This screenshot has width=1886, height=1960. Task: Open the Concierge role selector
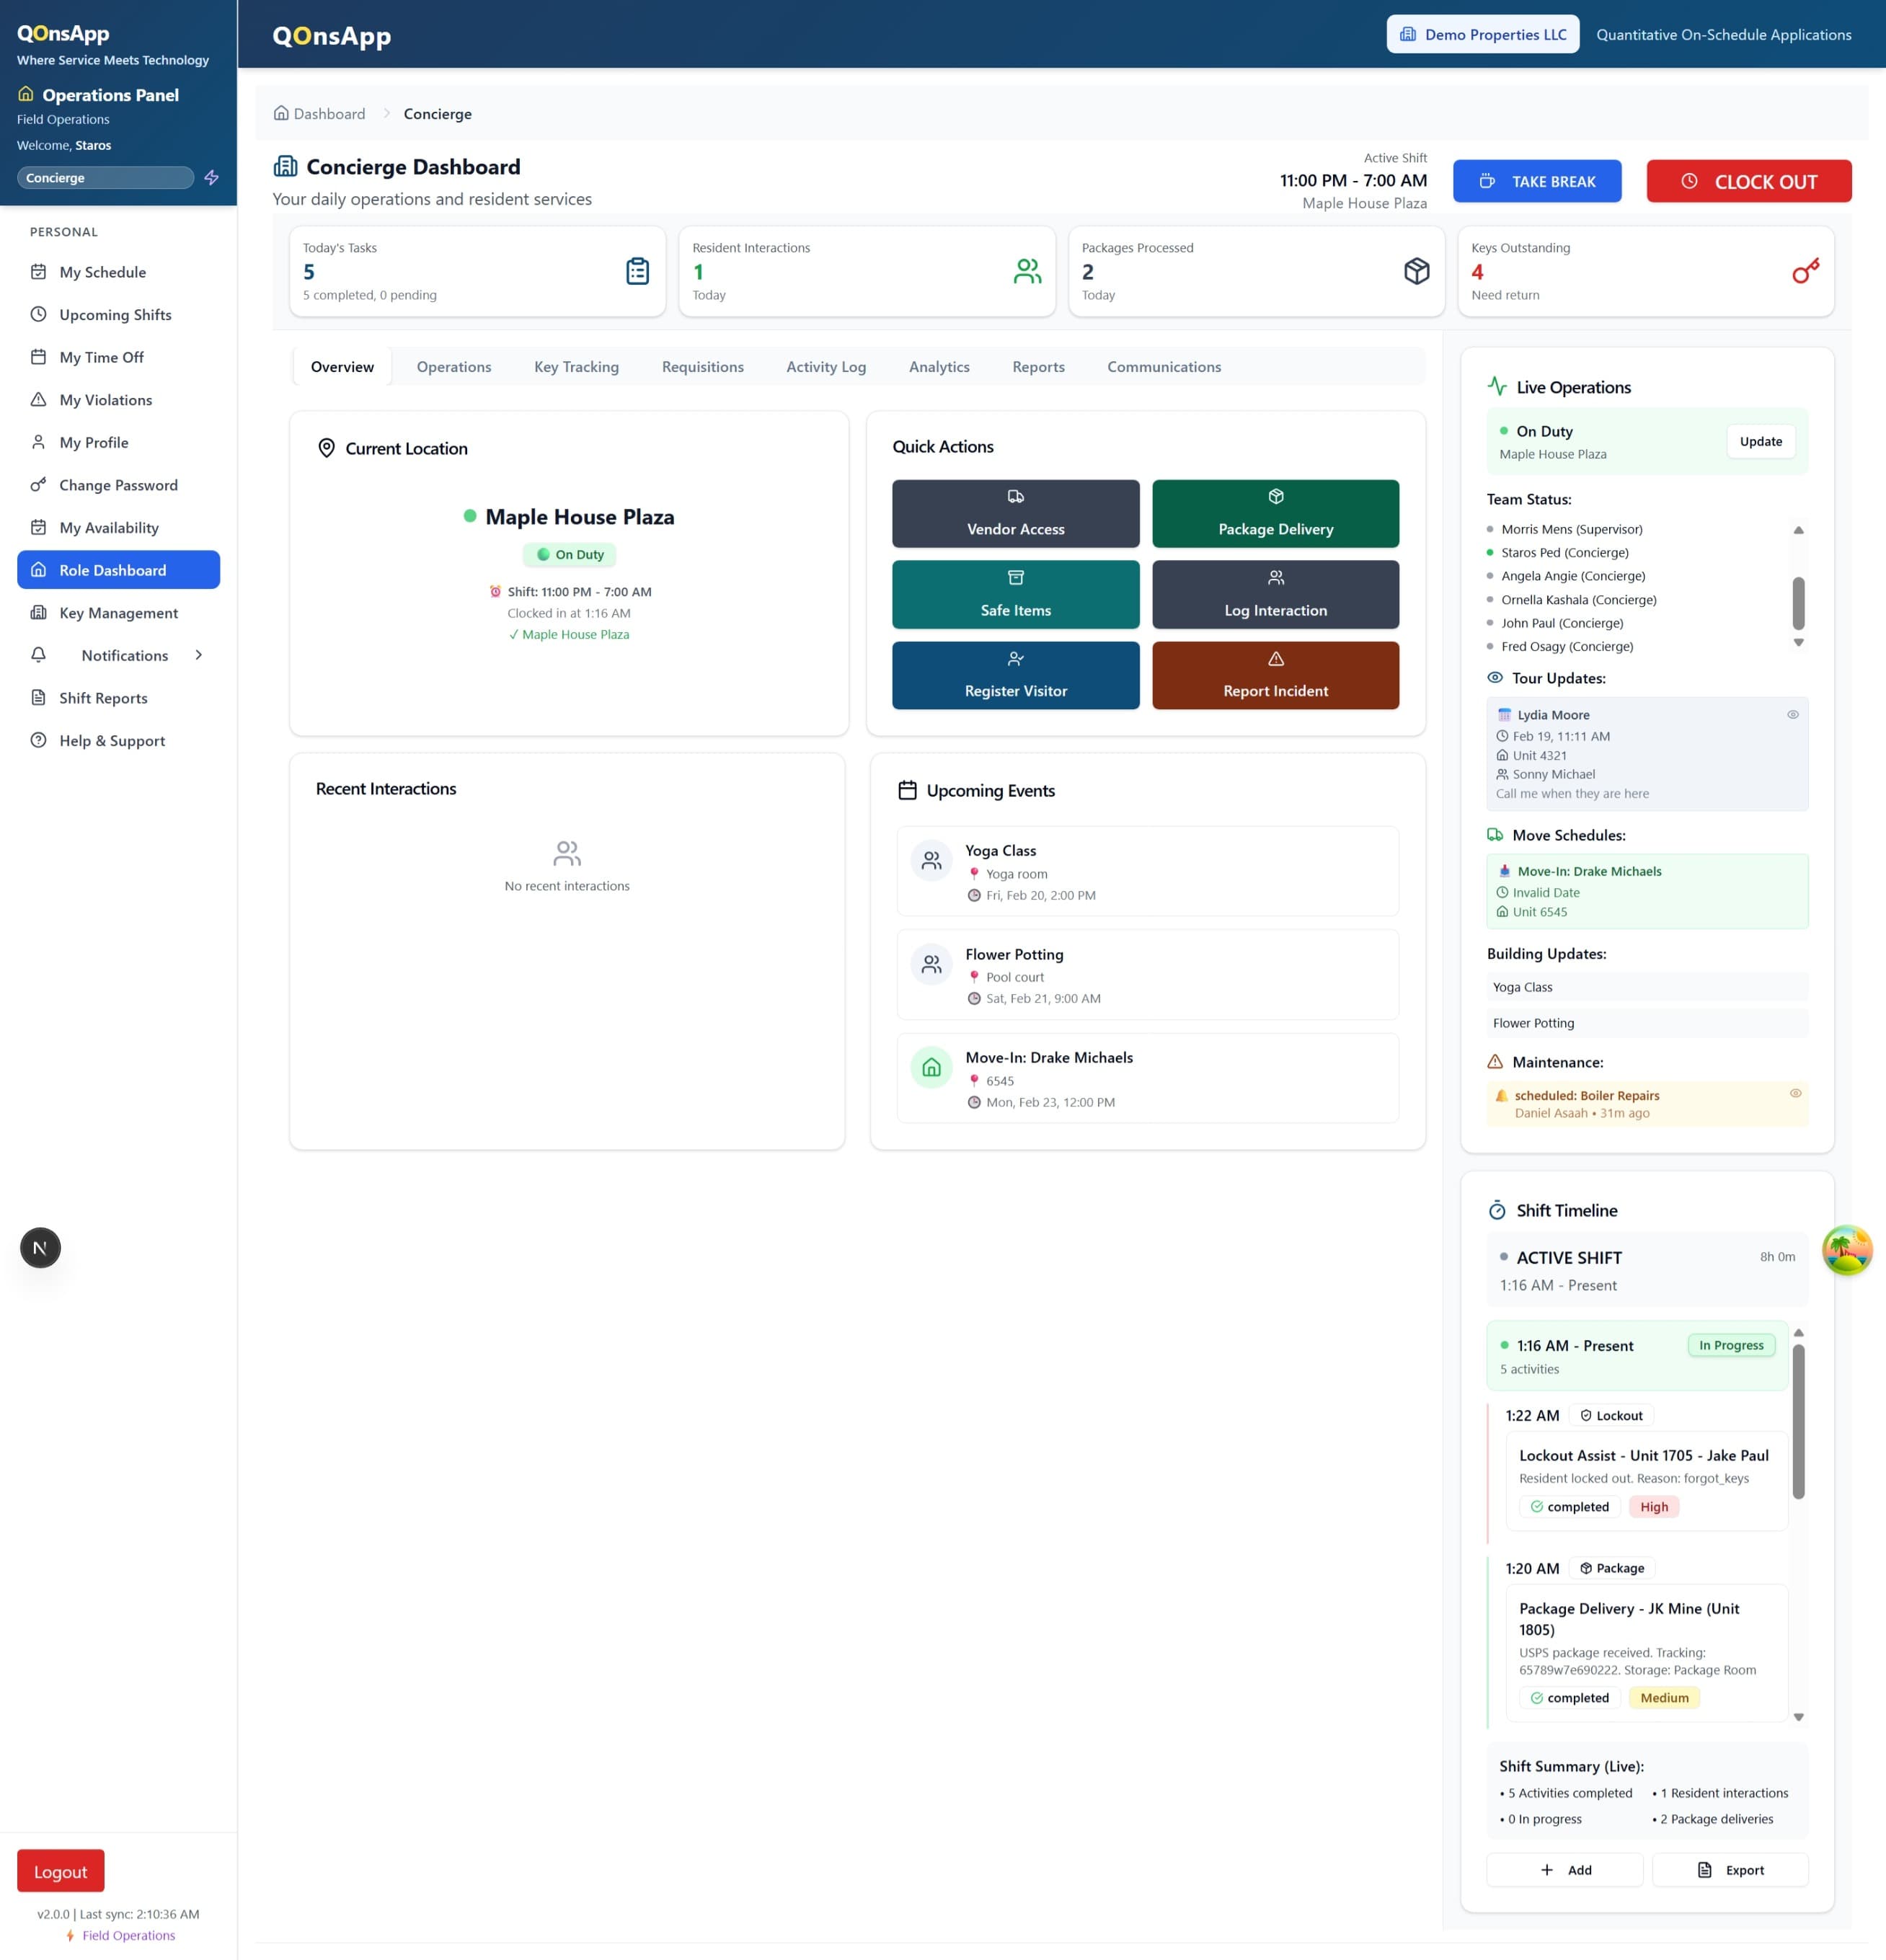(x=105, y=177)
